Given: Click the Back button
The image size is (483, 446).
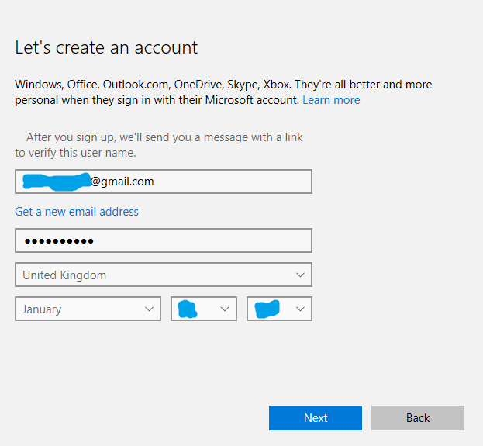Looking at the screenshot, I should pos(417,417).
